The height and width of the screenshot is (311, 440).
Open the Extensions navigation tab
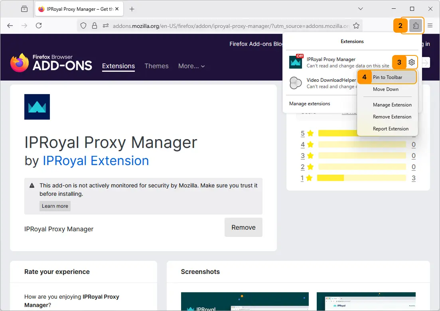pyautogui.click(x=118, y=66)
